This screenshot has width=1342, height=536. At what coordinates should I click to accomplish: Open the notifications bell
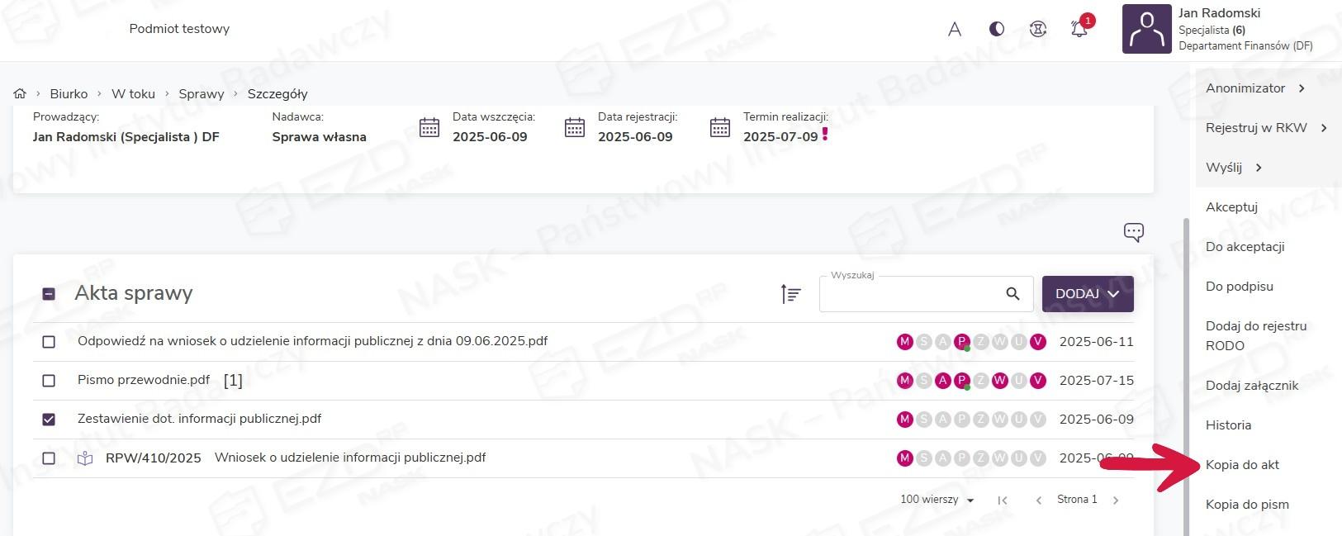point(1079,29)
